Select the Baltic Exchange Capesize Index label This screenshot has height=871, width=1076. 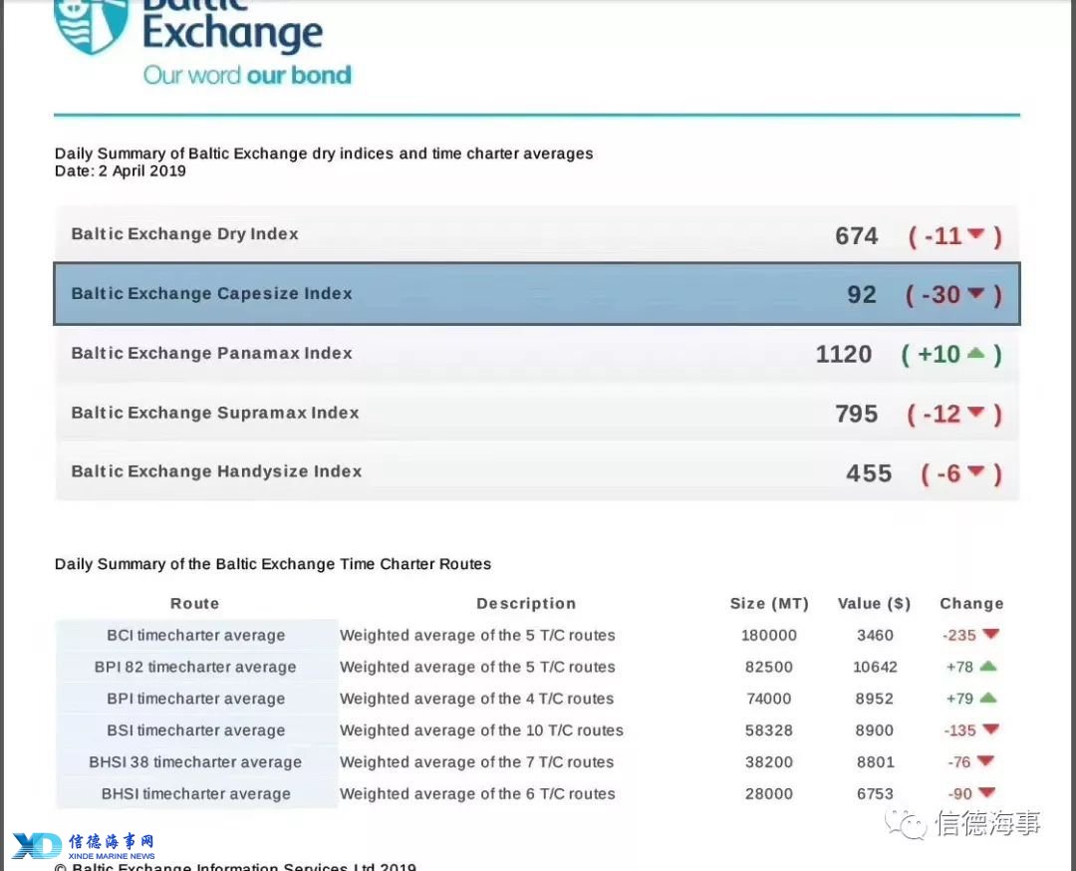point(211,294)
